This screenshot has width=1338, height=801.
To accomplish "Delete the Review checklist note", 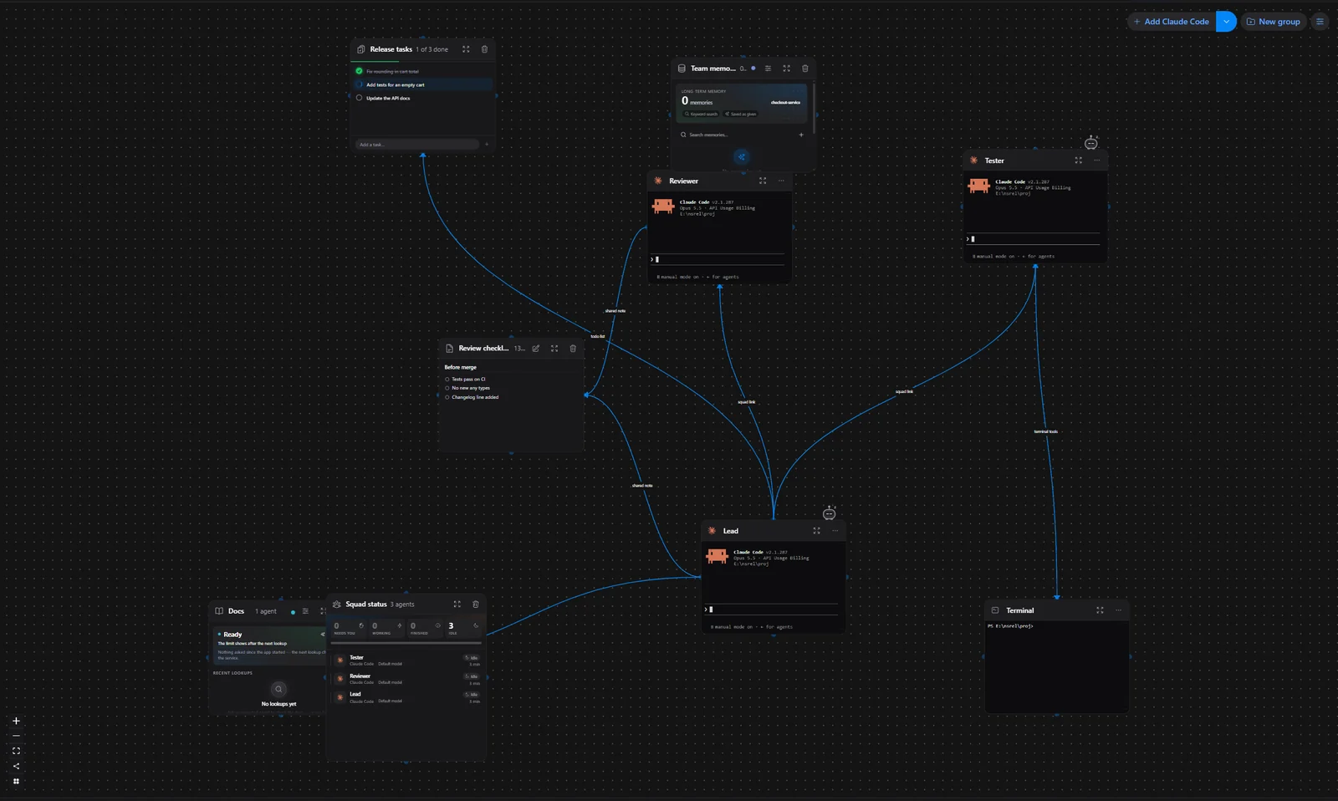I will (573, 349).
